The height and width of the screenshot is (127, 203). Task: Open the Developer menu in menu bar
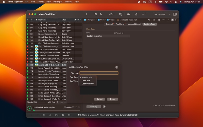(x=58, y=2)
